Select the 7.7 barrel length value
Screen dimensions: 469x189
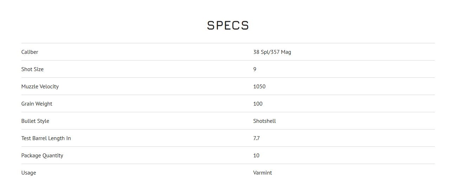(256, 138)
